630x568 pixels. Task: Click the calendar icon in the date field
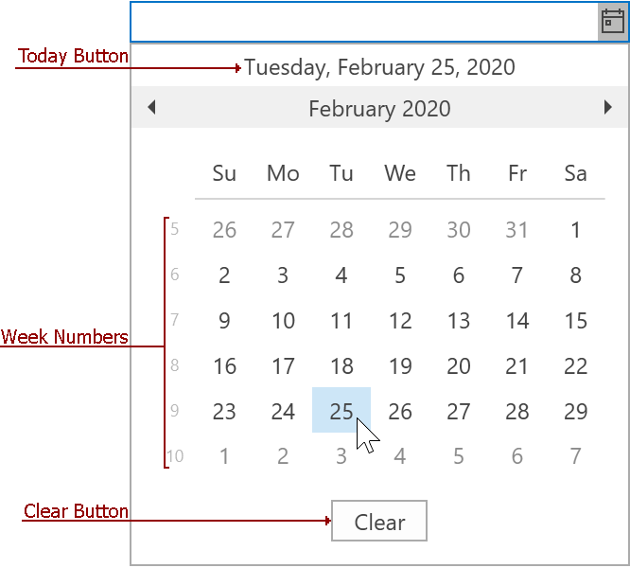[613, 22]
